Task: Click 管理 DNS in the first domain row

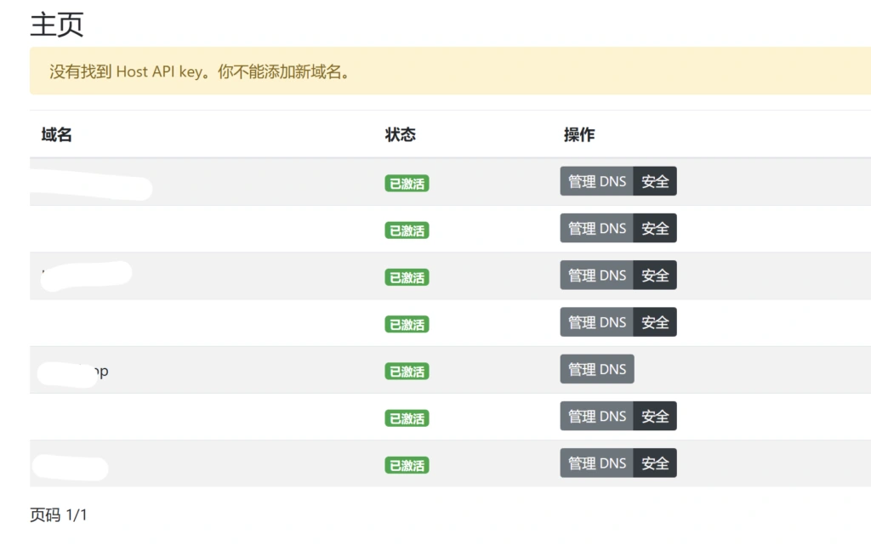Action: [596, 181]
